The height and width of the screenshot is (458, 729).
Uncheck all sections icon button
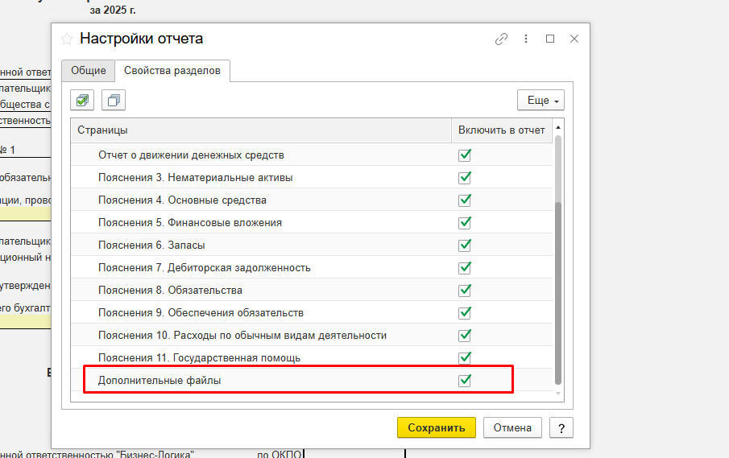click(114, 101)
